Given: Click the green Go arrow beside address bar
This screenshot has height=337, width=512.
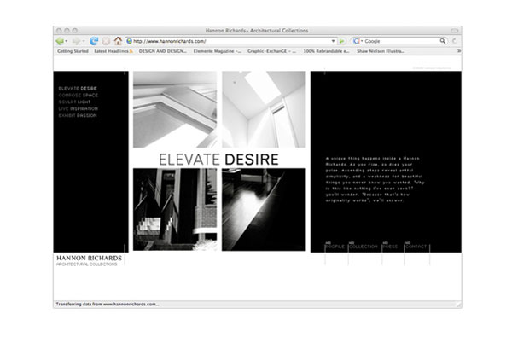Looking at the screenshot, I should coord(341,41).
